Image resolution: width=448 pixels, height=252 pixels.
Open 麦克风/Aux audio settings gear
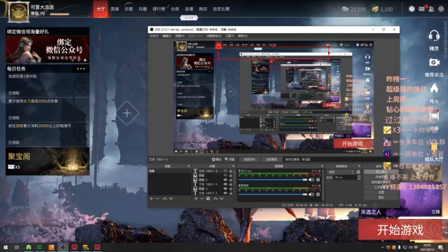coord(318,180)
